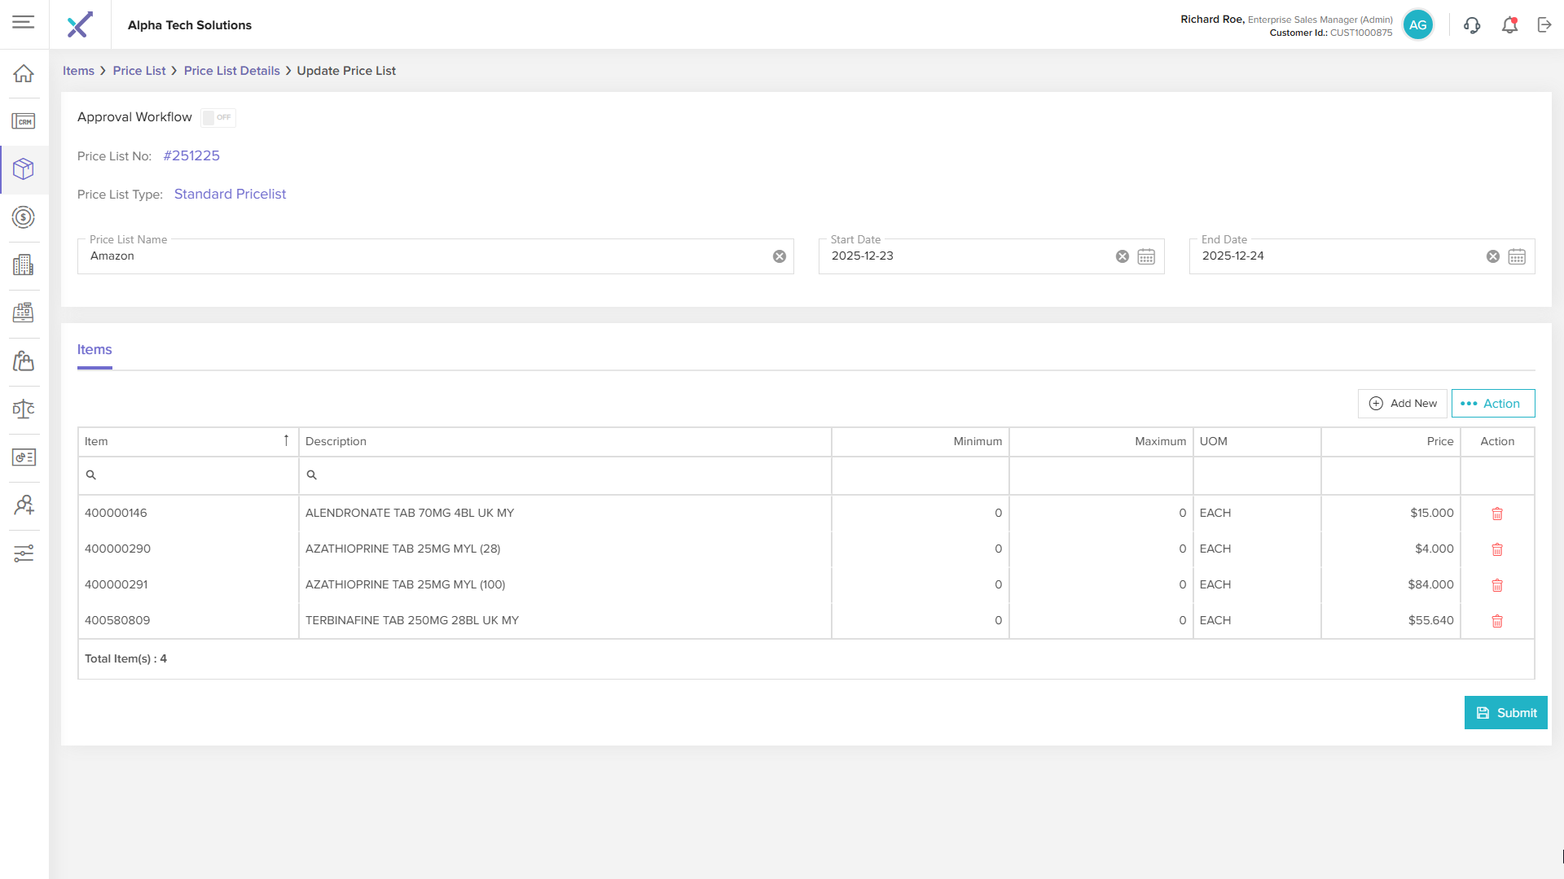Screen dimensions: 1564x879
Task: Open the CRM module in sidebar
Action: pos(24,121)
